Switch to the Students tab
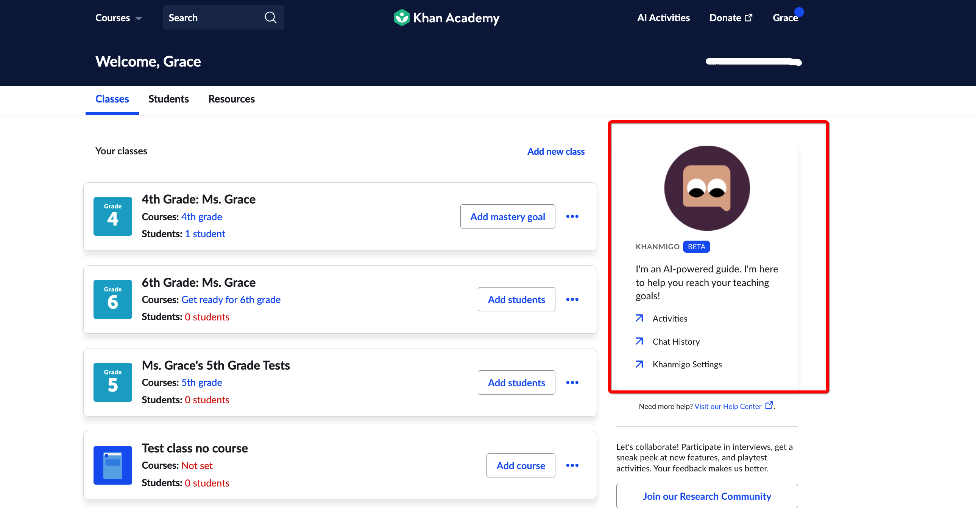Viewport: 976px width, 513px height. [168, 99]
